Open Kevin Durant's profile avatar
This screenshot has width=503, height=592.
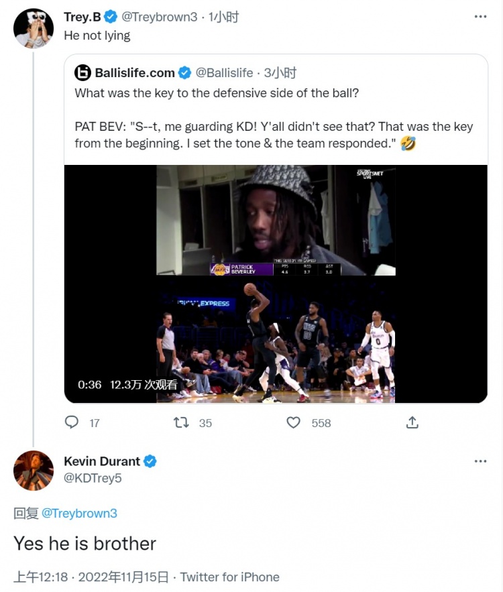point(33,470)
